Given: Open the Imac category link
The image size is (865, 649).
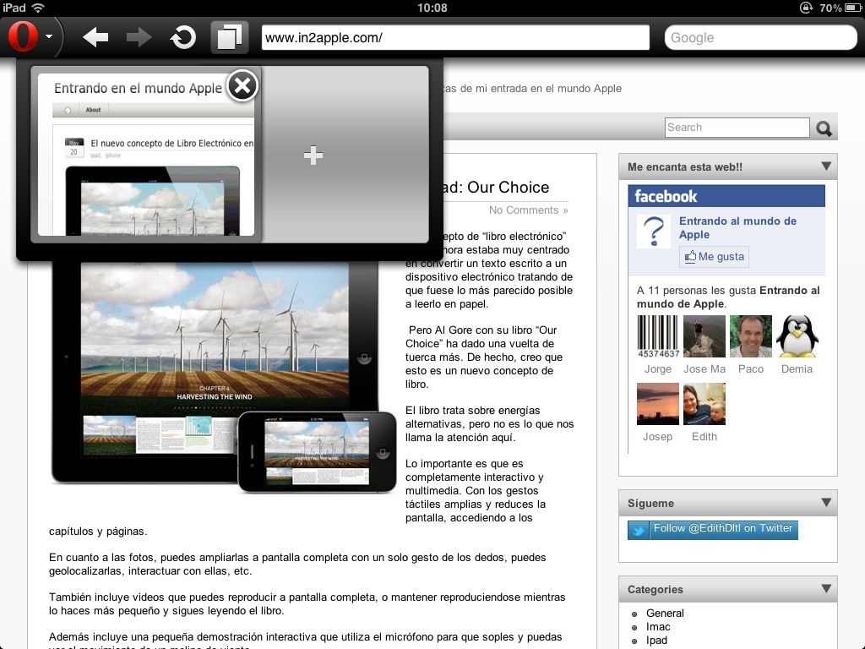Looking at the screenshot, I should tap(658, 626).
